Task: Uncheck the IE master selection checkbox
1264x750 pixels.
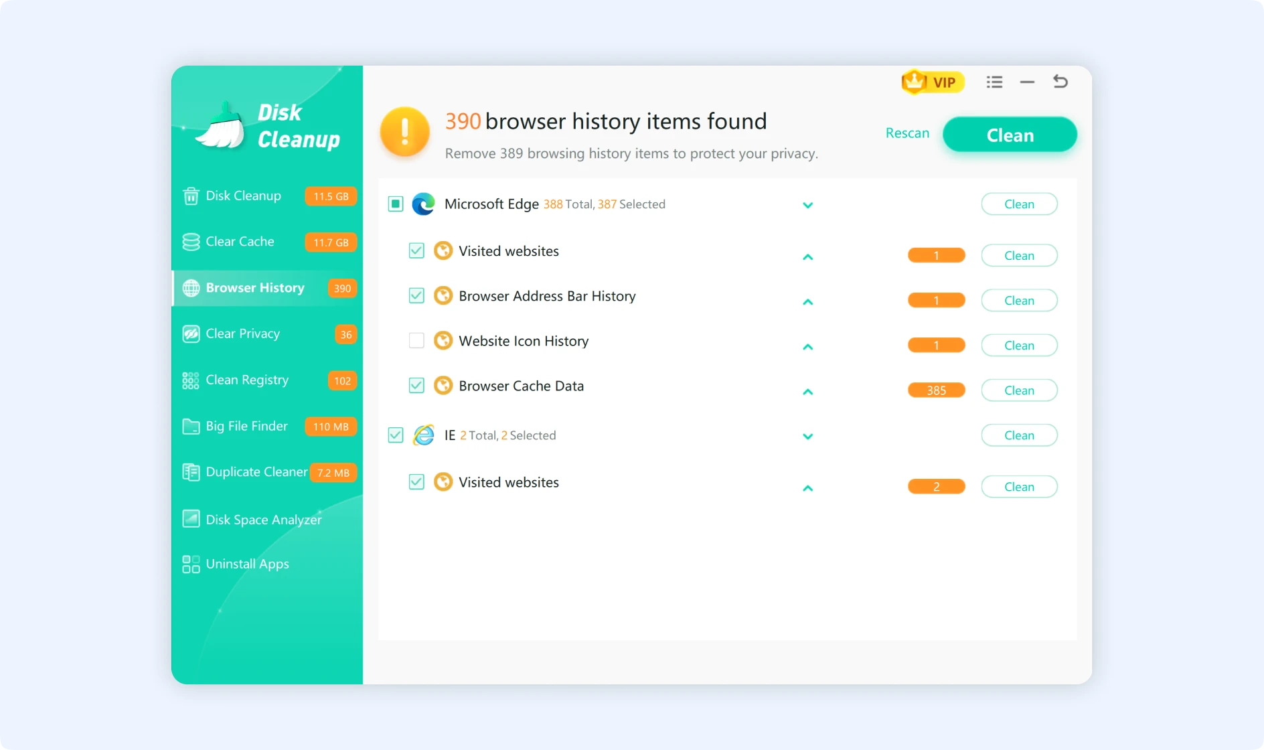Action: (395, 435)
